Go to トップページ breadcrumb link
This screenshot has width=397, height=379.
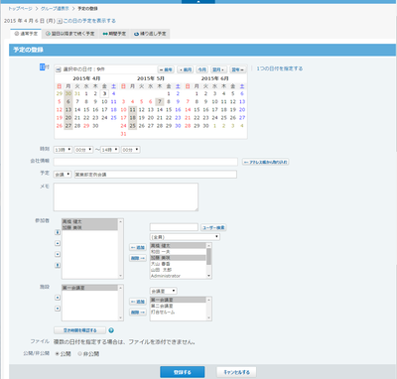click(x=20, y=9)
